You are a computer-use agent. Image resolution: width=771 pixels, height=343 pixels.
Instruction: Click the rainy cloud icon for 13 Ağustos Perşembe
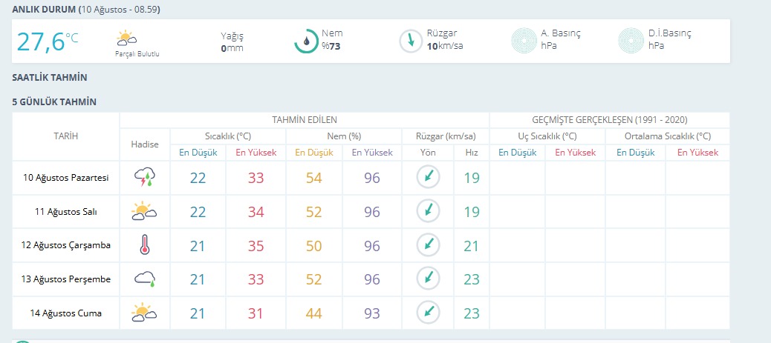coord(145,279)
